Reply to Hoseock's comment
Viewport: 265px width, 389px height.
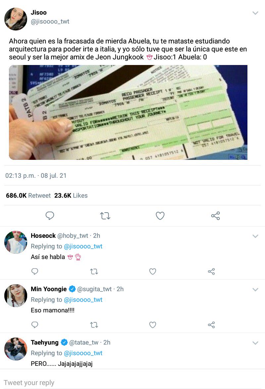pos(35,271)
